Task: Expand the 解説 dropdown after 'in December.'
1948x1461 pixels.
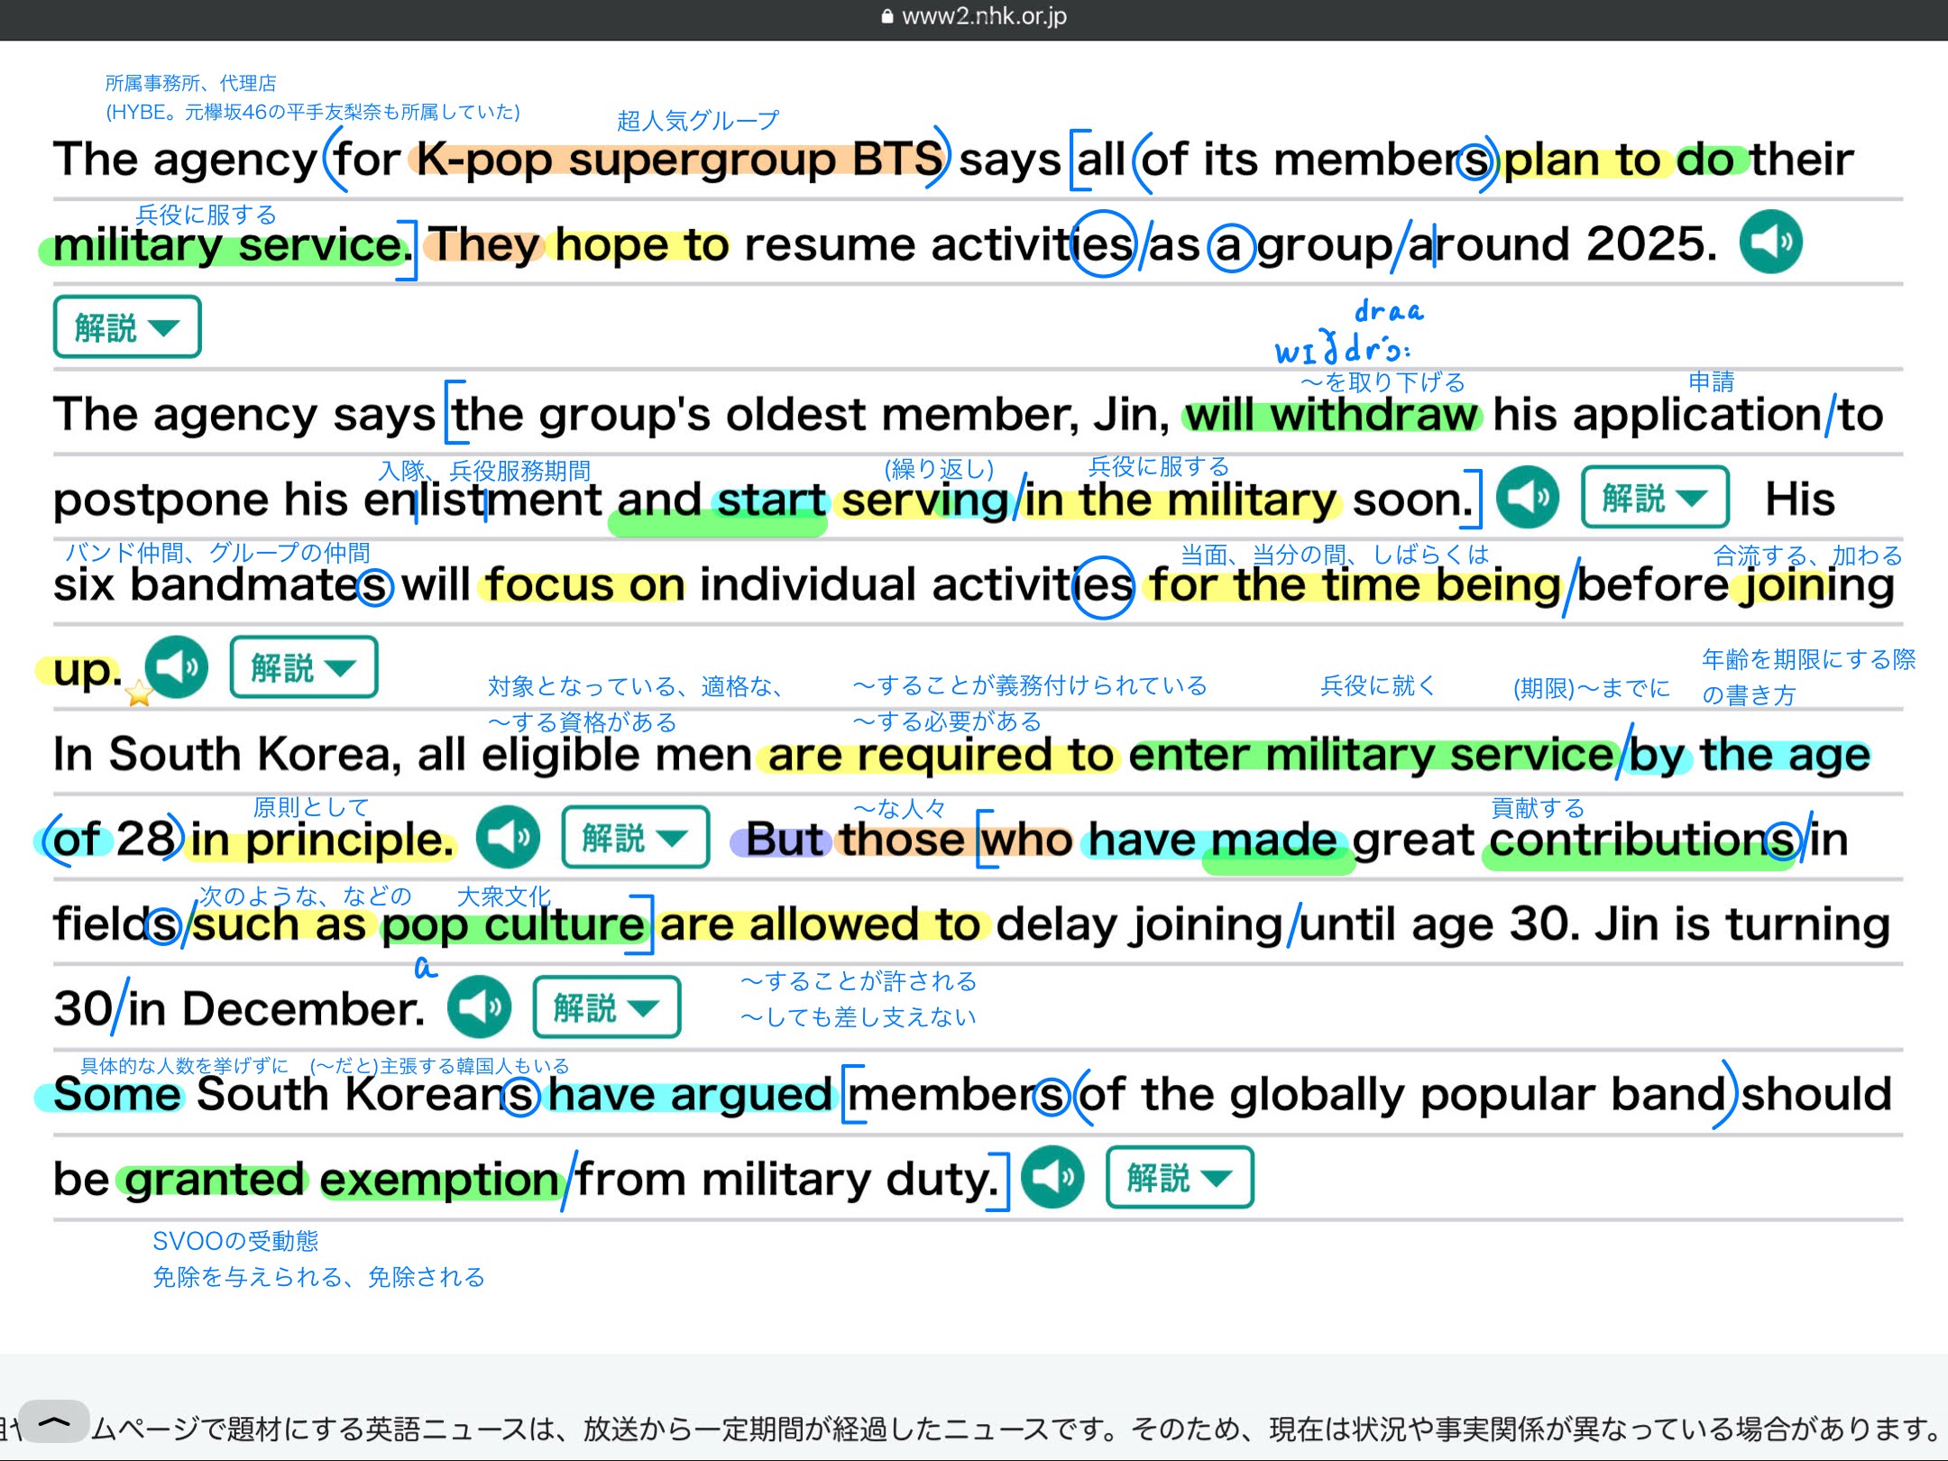Action: pyautogui.click(x=607, y=1006)
